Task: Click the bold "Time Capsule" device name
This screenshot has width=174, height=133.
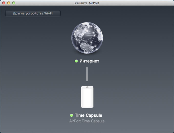Action: [x=89, y=115]
